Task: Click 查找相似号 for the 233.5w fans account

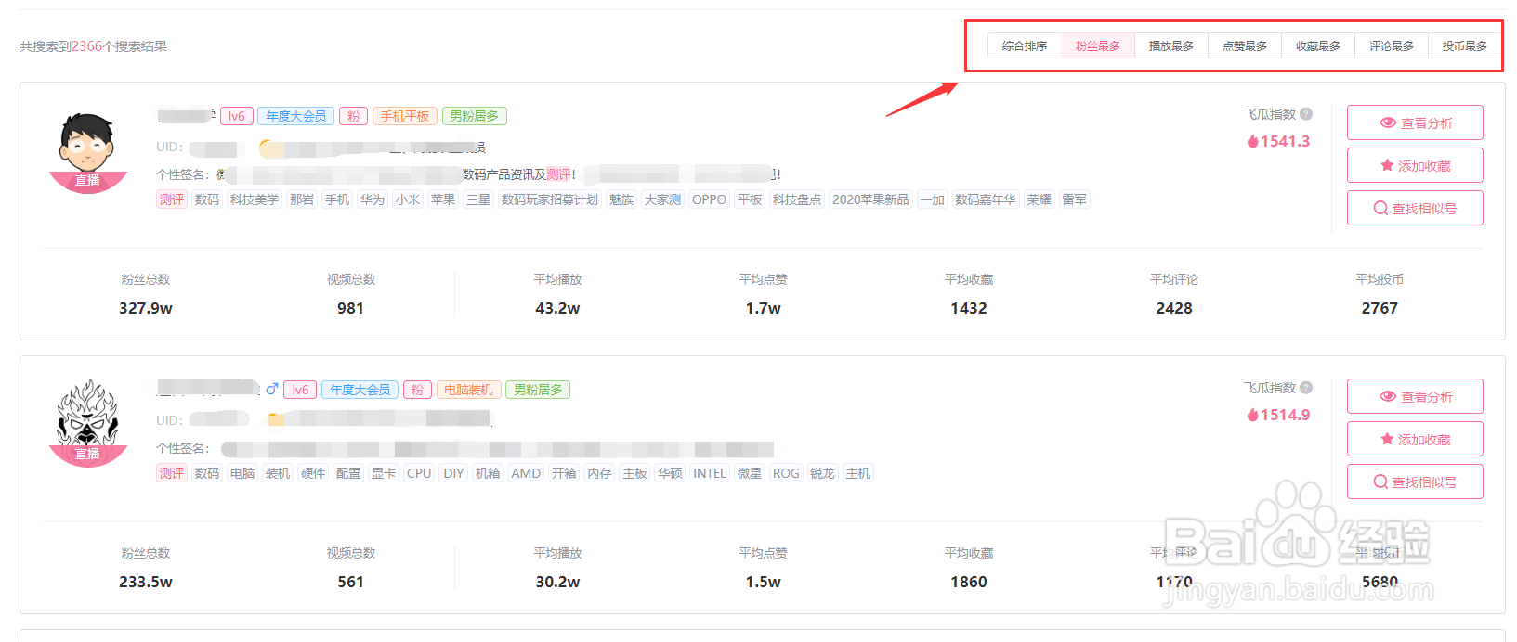Action: pyautogui.click(x=1415, y=481)
